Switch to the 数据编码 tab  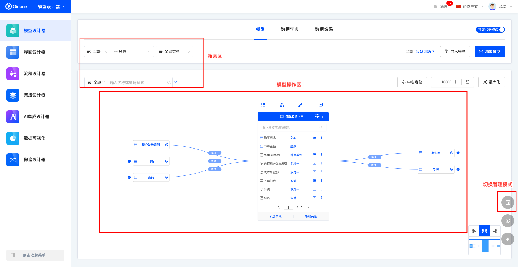pos(324,29)
